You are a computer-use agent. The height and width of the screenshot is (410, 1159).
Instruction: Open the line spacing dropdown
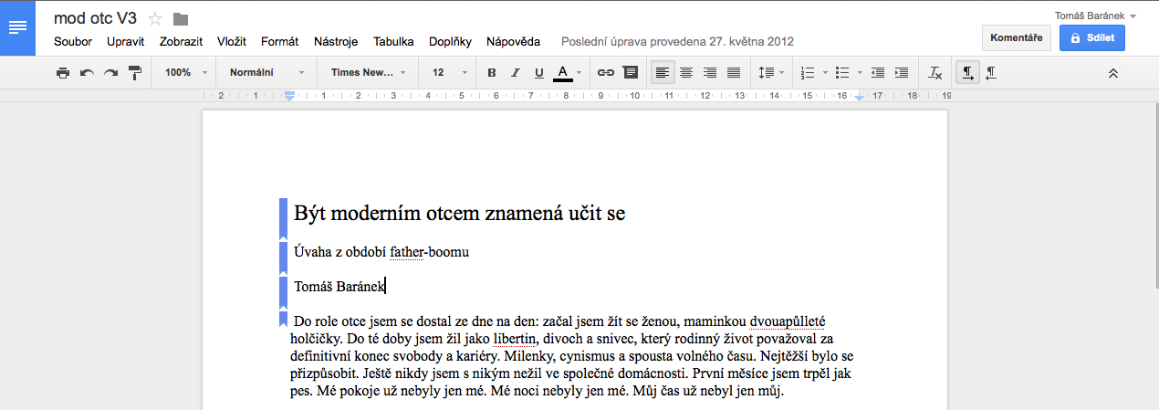pyautogui.click(x=769, y=73)
